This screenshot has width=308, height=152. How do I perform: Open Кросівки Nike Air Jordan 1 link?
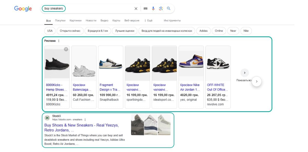click(190, 87)
